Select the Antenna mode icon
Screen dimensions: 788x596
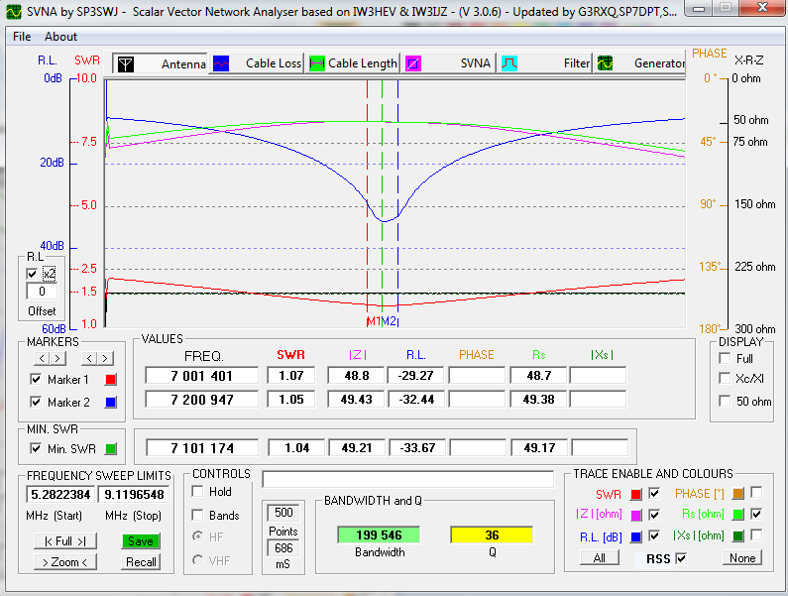[125, 63]
